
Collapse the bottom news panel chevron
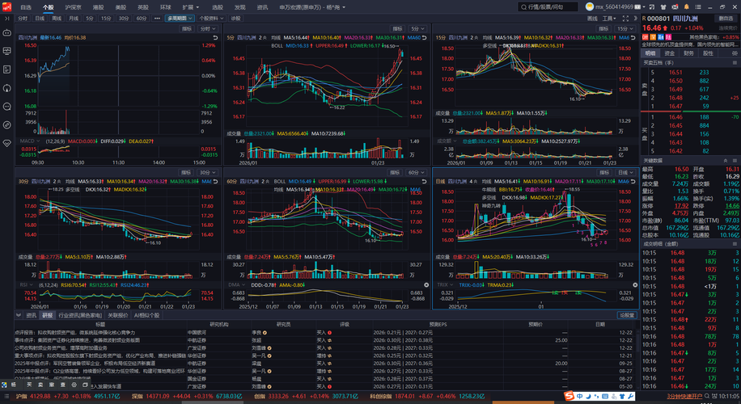tap(19, 315)
